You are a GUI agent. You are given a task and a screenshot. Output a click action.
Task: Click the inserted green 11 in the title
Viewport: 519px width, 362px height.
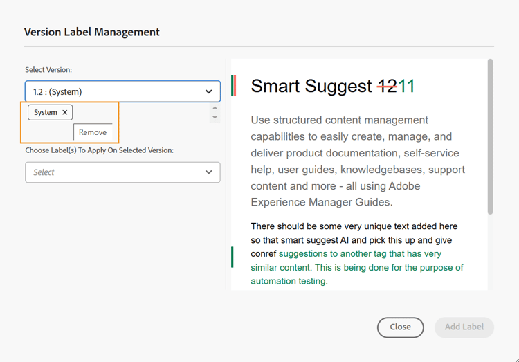[406, 86]
